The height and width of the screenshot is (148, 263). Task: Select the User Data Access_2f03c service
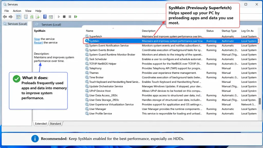(103, 95)
